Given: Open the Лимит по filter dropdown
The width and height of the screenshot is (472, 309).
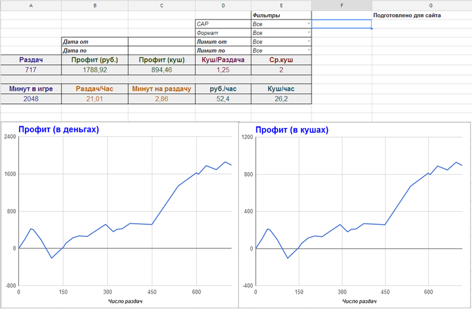Looking at the screenshot, I should point(309,51).
